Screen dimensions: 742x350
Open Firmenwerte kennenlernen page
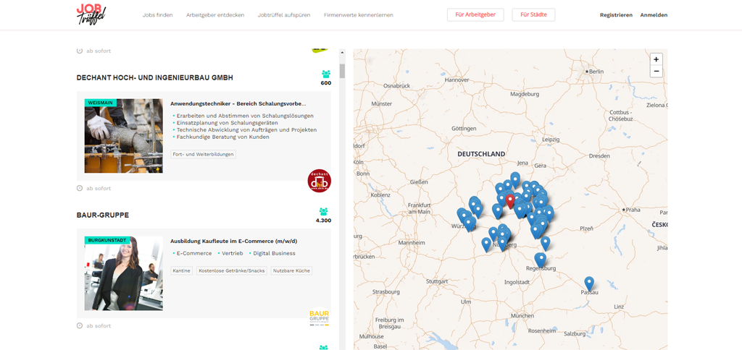coord(358,15)
